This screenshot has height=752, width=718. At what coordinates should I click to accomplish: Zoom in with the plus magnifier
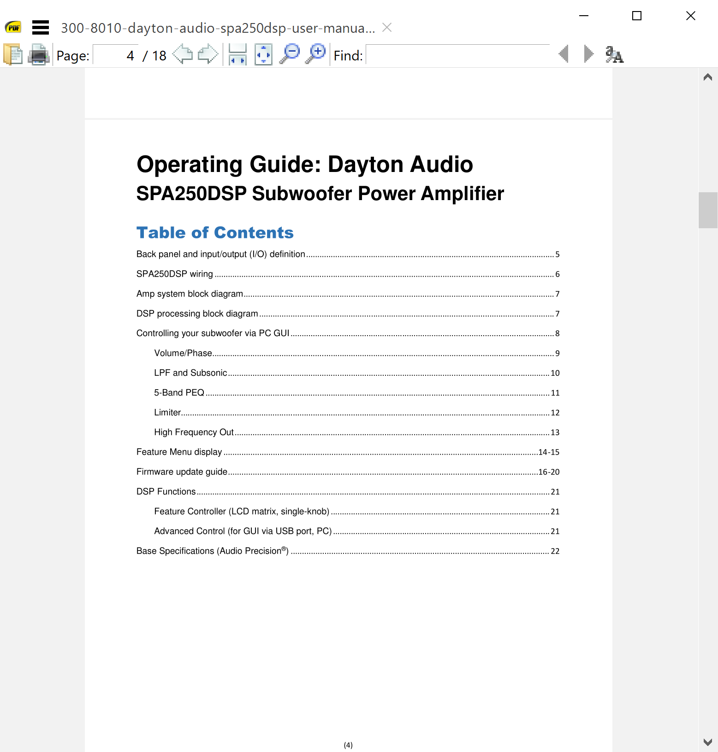[316, 54]
